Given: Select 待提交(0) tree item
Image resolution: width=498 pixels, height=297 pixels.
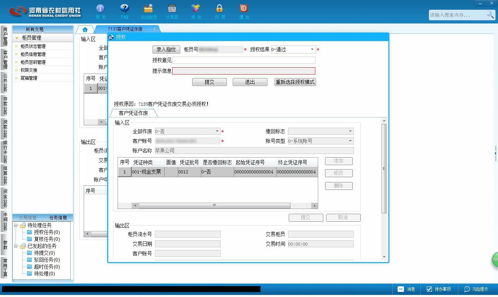Looking at the screenshot, I should 44,253.
